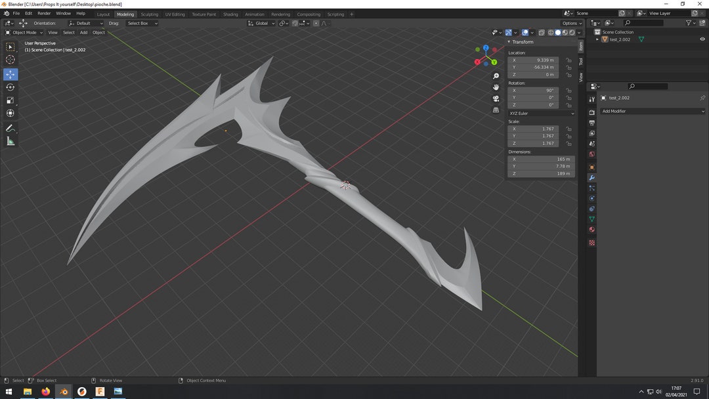This screenshot has height=399, width=709.
Task: Open the Transform Orientation dropdown showing Global
Action: [262, 23]
